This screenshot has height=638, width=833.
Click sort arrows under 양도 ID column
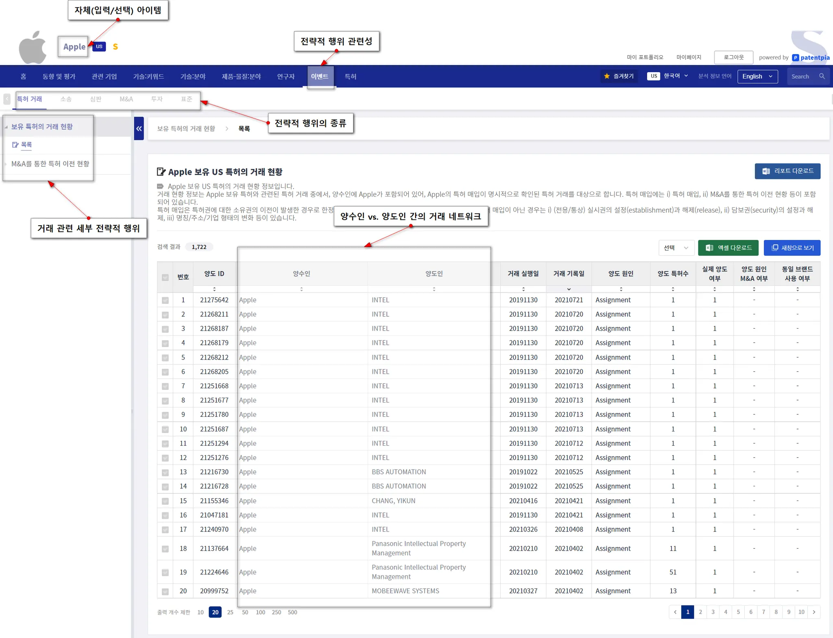point(214,289)
